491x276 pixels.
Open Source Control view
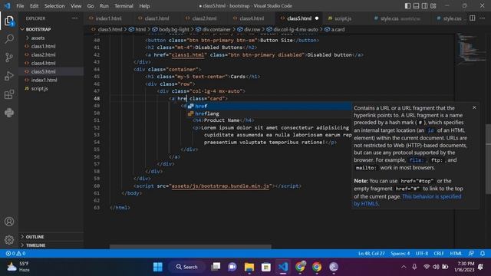tap(9, 58)
